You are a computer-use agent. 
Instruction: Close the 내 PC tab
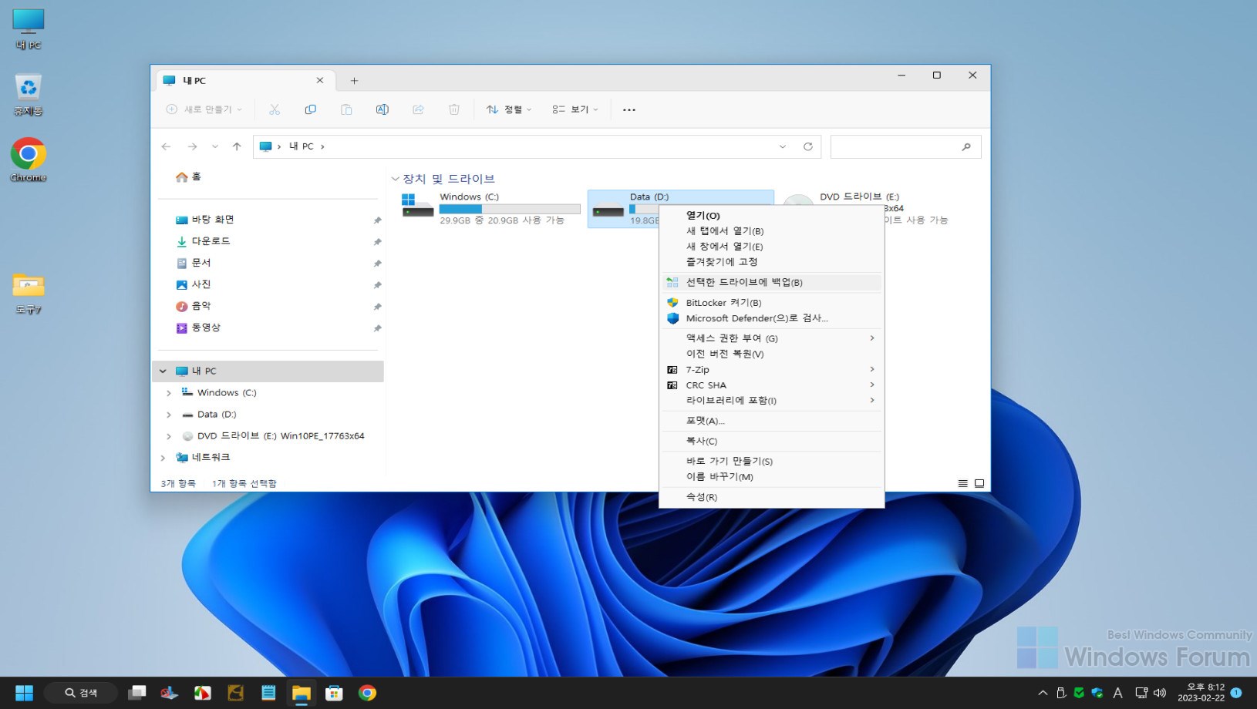click(320, 80)
